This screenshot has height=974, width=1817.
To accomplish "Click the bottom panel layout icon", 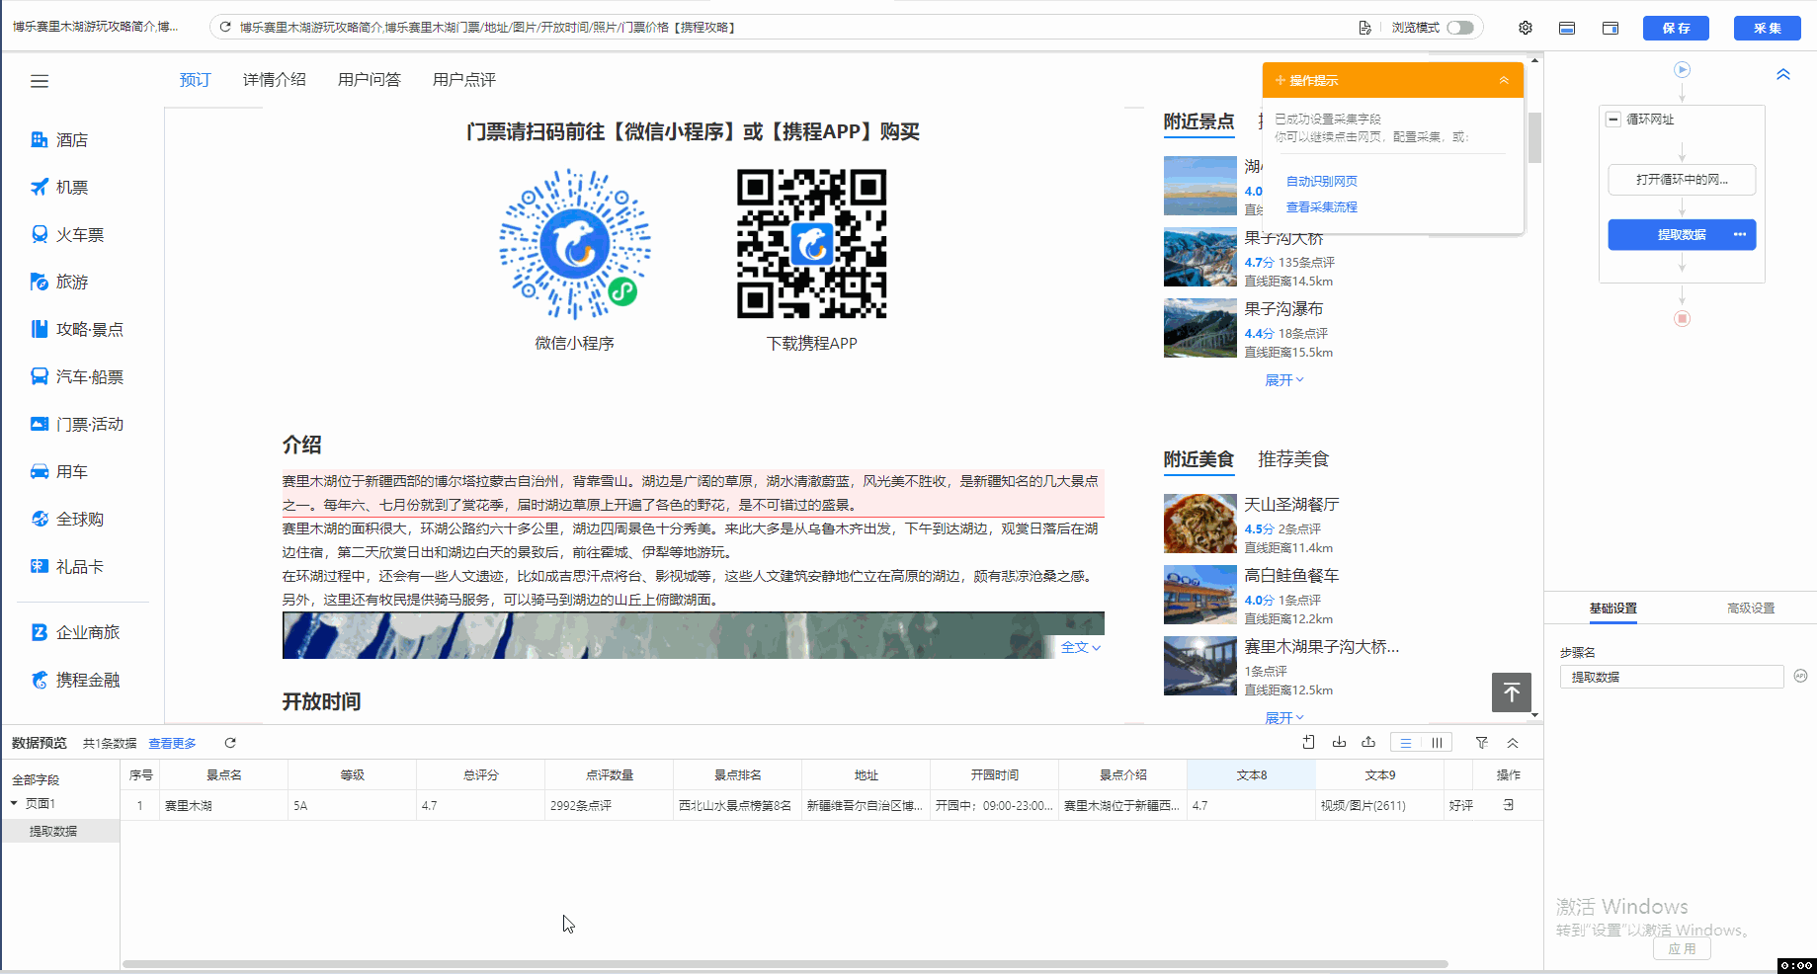I will point(1567,28).
